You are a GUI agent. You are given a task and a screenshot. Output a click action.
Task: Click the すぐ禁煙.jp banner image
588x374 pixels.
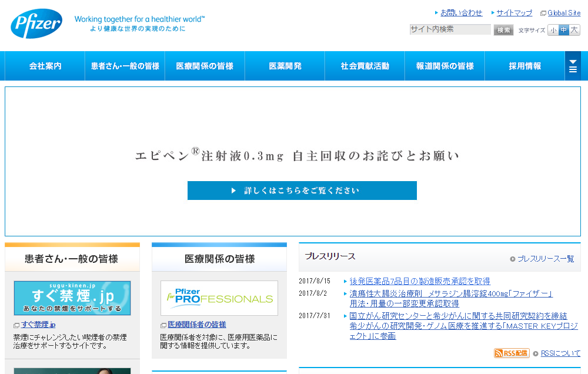pyautogui.click(x=72, y=298)
